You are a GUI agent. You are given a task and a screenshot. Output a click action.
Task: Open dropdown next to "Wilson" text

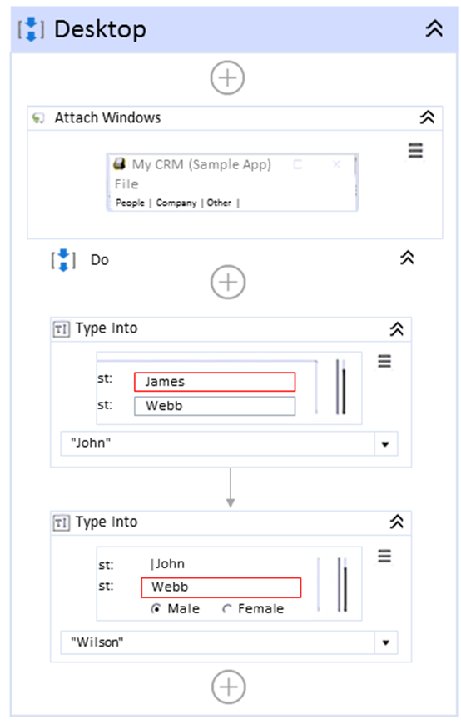[385, 642]
